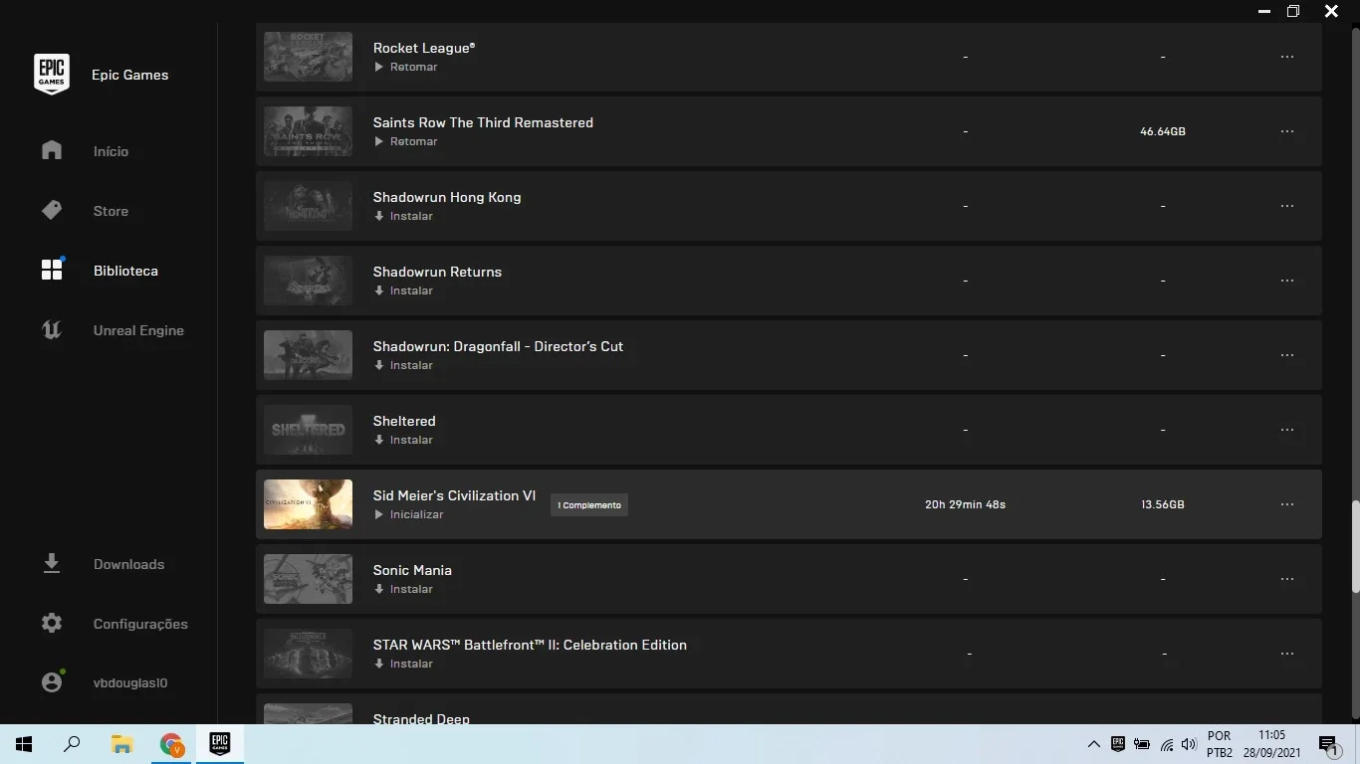Click the Shadowrun Hong Kong thumbnail
The height and width of the screenshot is (764, 1360).
pyautogui.click(x=308, y=206)
